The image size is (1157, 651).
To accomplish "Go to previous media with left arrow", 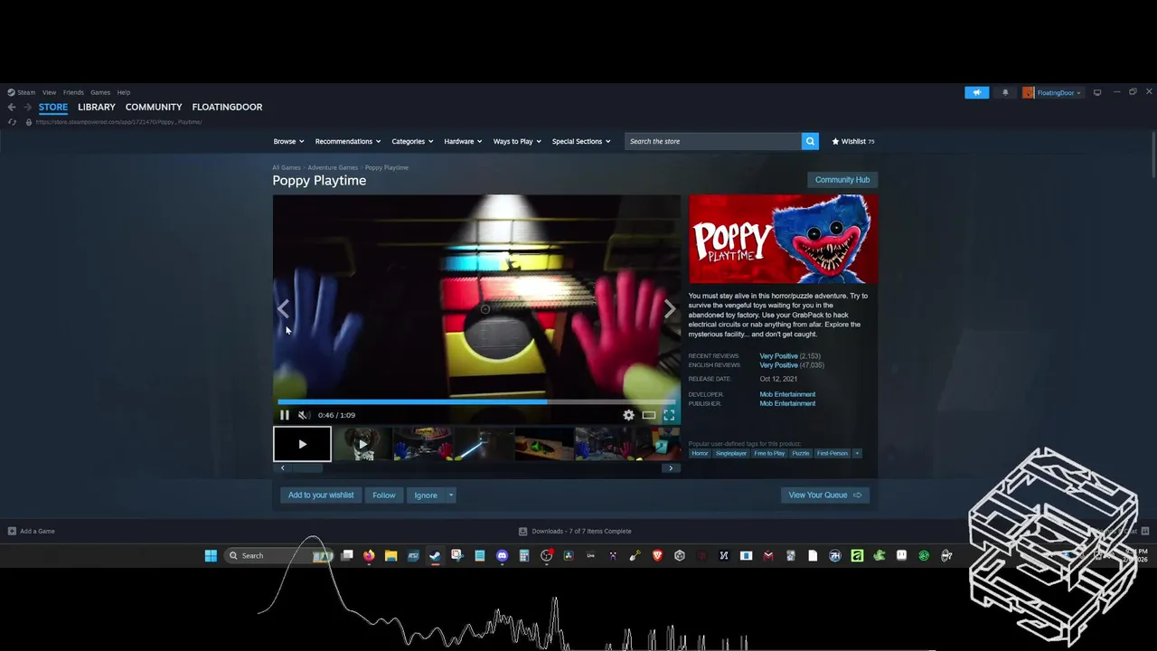I will (x=283, y=309).
